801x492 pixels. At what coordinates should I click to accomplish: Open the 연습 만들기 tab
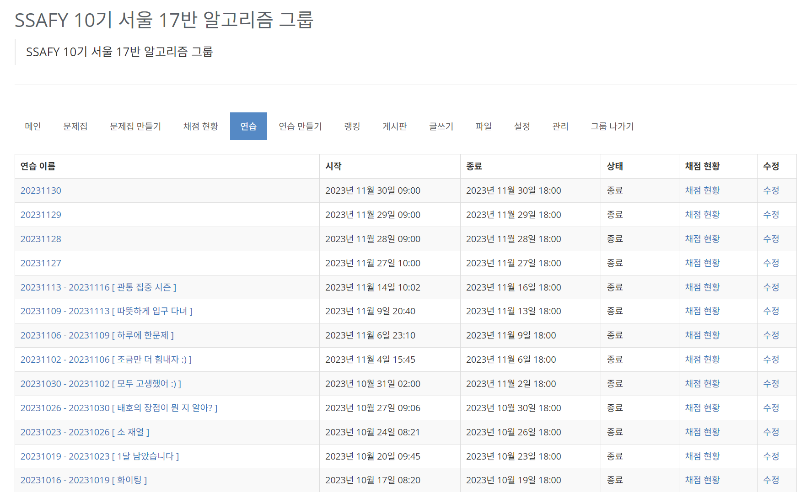coord(301,126)
